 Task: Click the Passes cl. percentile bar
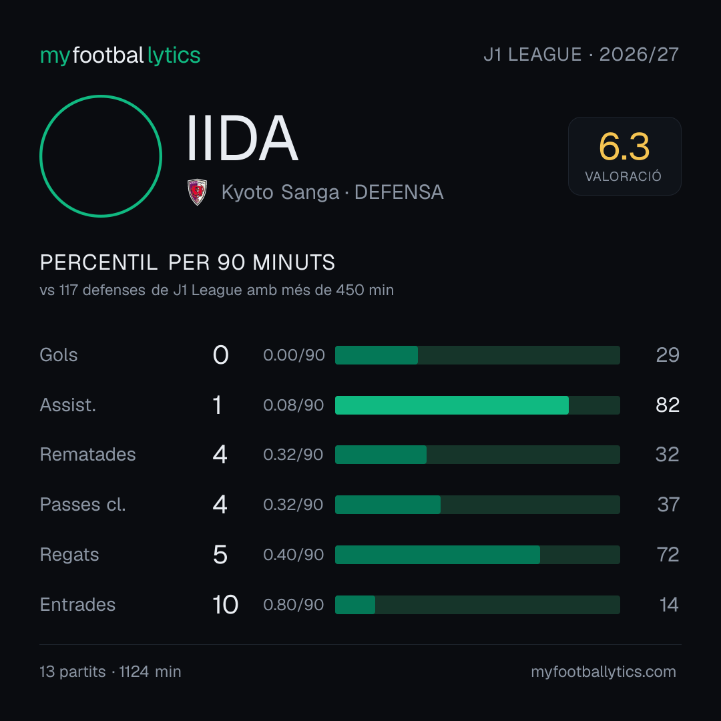[477, 505]
